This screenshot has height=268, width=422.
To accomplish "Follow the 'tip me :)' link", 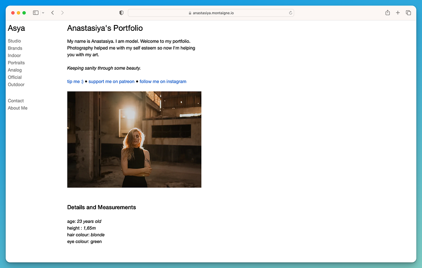I will (75, 82).
